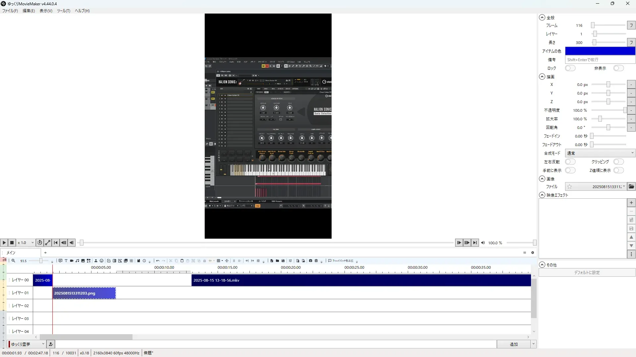Click the play button at bottom left
This screenshot has width=636, height=357.
pyautogui.click(x=4, y=243)
